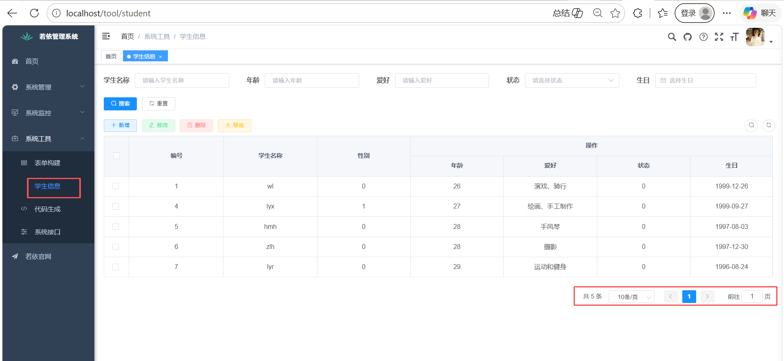
Task: Open 若依官网 sidebar link
Action: pos(48,256)
